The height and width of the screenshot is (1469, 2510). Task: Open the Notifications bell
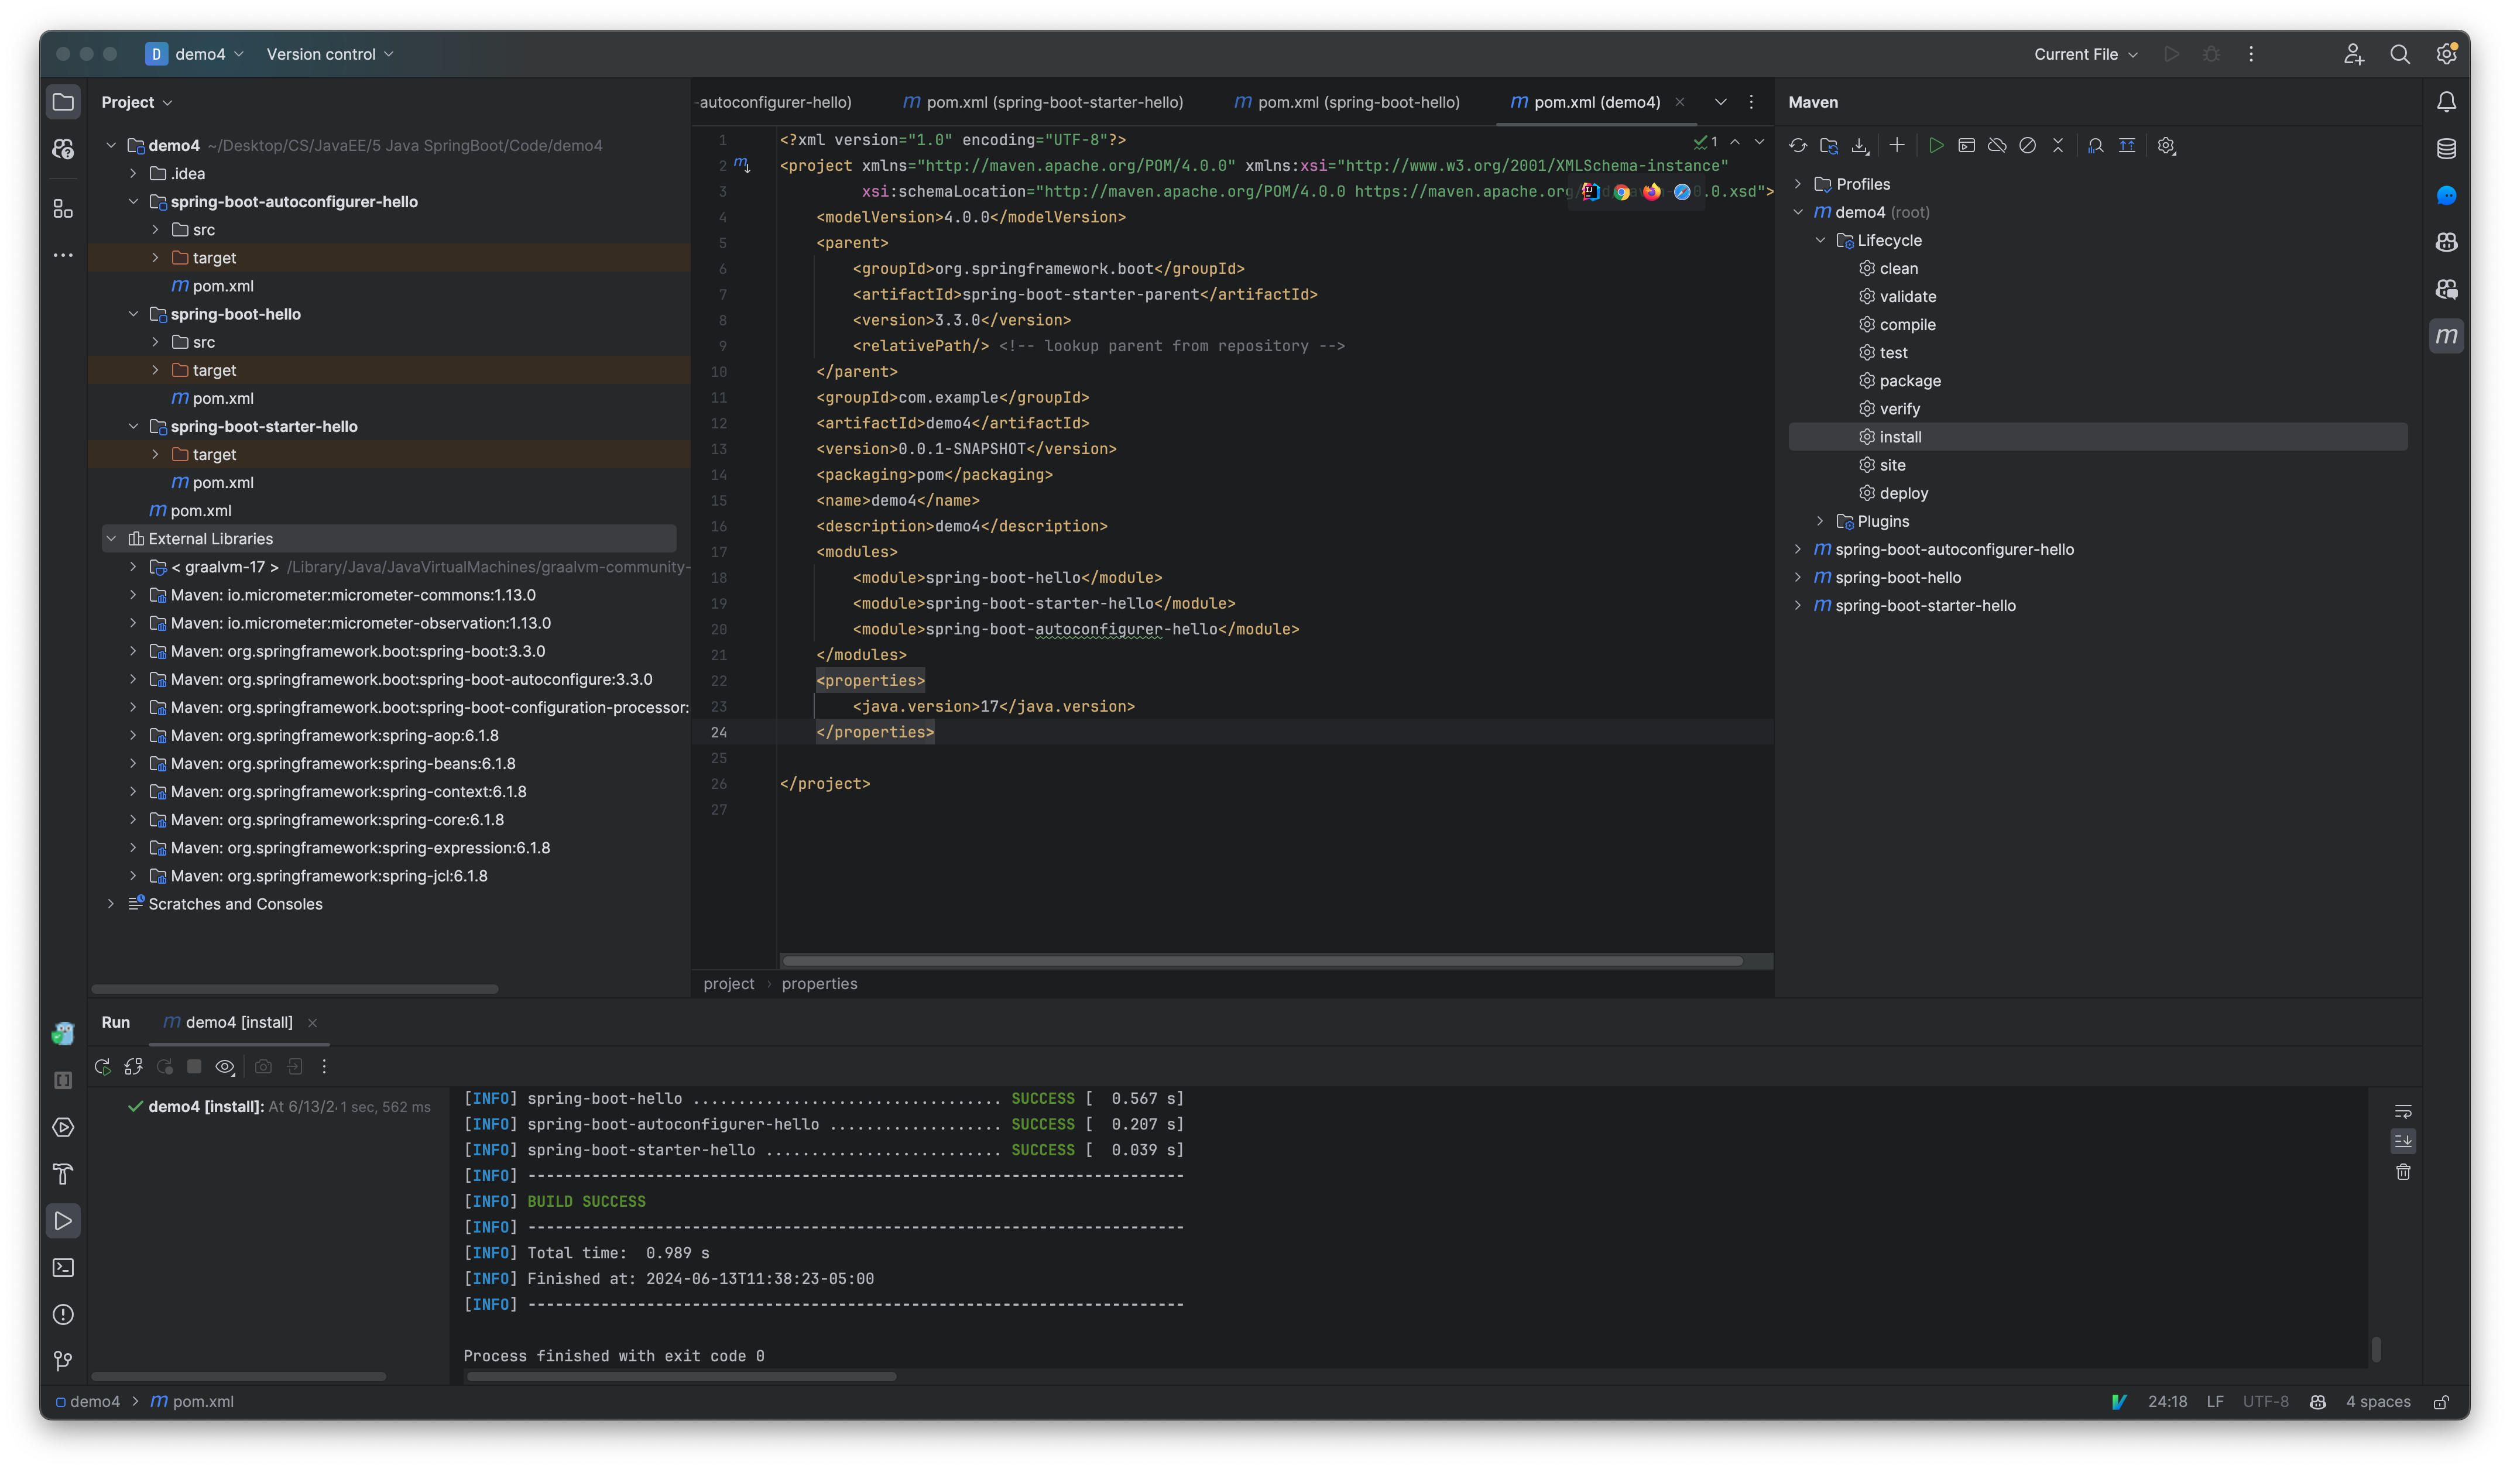[2446, 102]
